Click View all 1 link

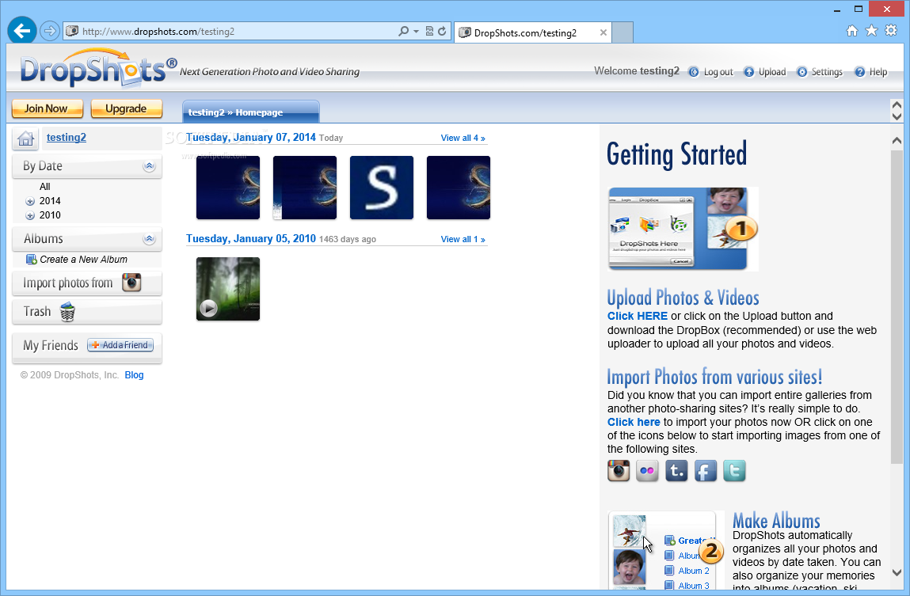463,240
